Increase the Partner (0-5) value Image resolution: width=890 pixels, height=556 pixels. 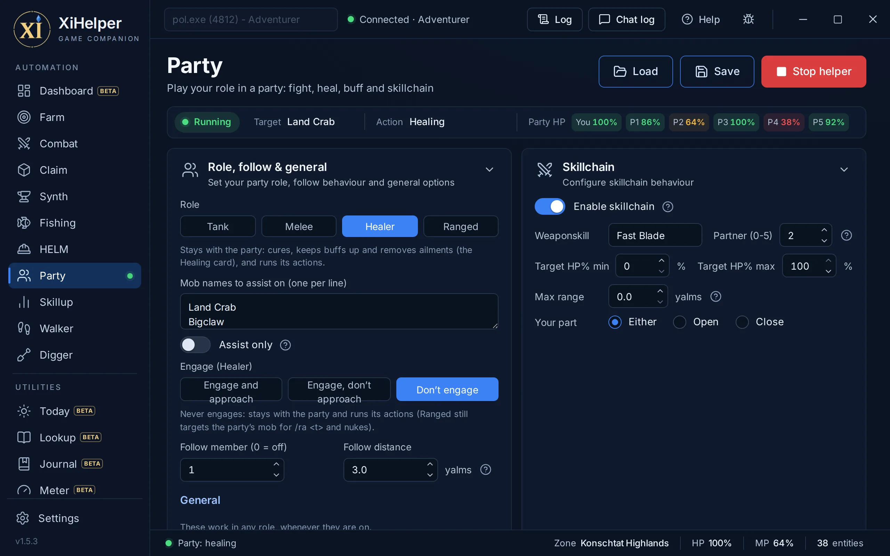824,230
